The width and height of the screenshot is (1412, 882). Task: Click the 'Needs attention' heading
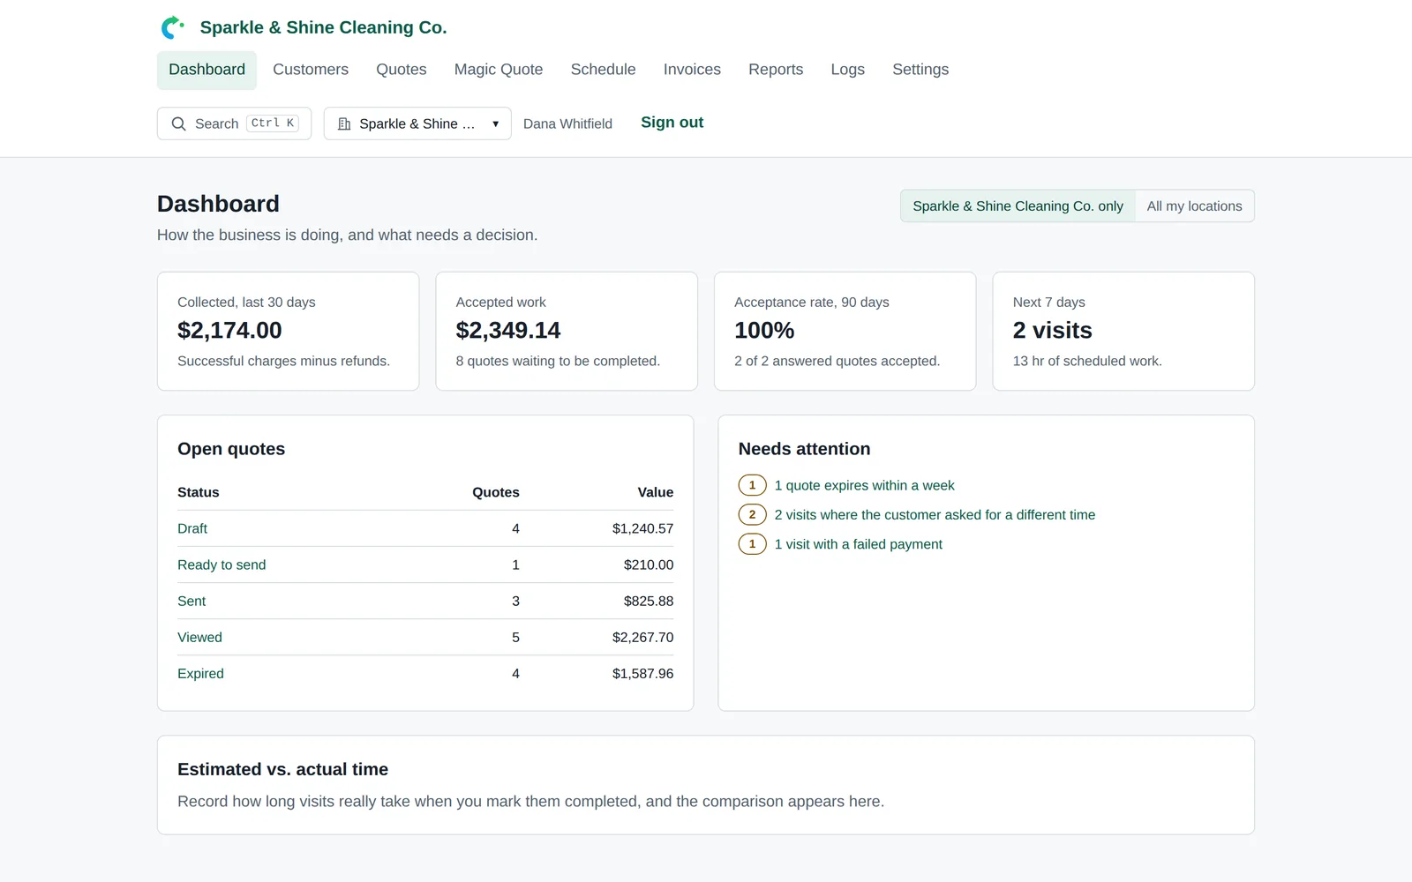pos(804,449)
